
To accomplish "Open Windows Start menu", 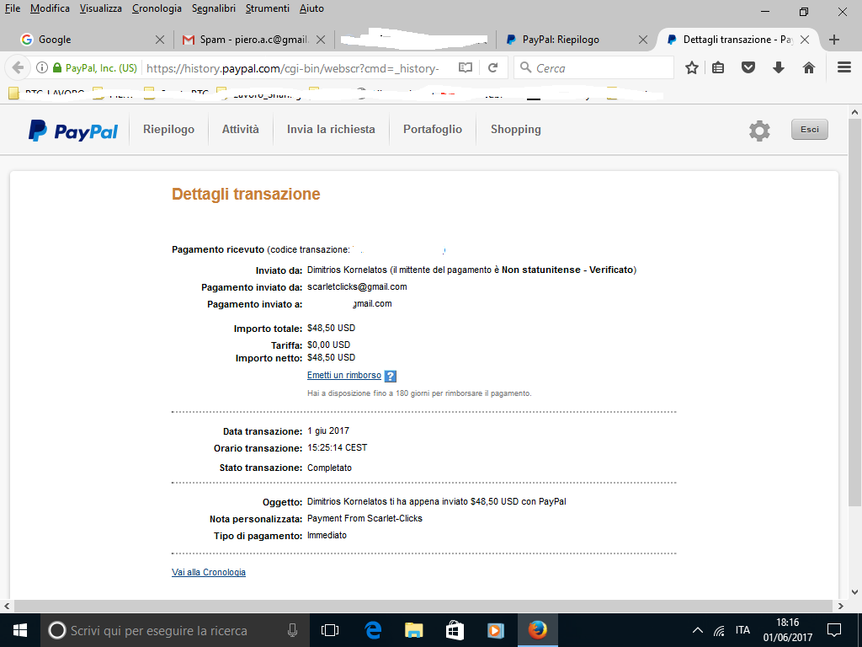I will (x=20, y=630).
